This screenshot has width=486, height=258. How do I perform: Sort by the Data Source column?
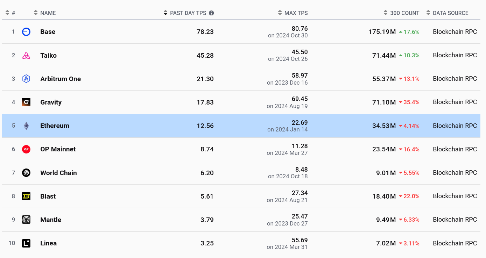click(x=447, y=13)
